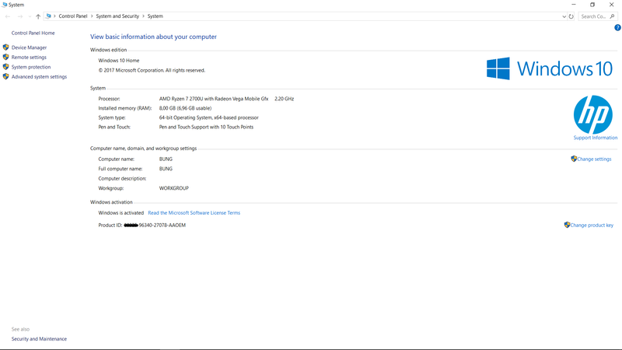
Task: Click the Forward navigation arrow
Action: click(19, 16)
